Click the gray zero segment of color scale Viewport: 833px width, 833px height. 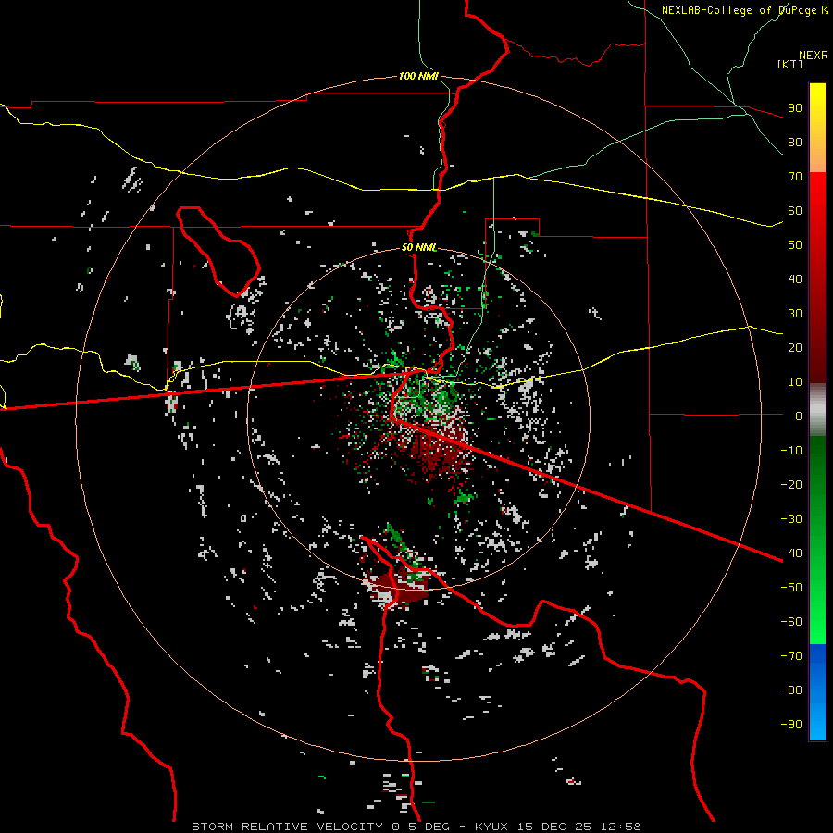point(817,410)
